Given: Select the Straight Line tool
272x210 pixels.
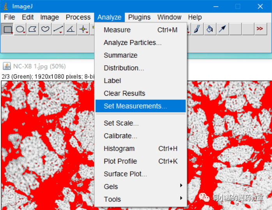Looking at the screenshot, I should (58, 29).
